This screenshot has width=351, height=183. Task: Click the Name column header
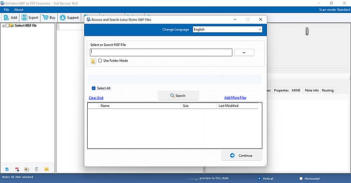(x=140, y=106)
